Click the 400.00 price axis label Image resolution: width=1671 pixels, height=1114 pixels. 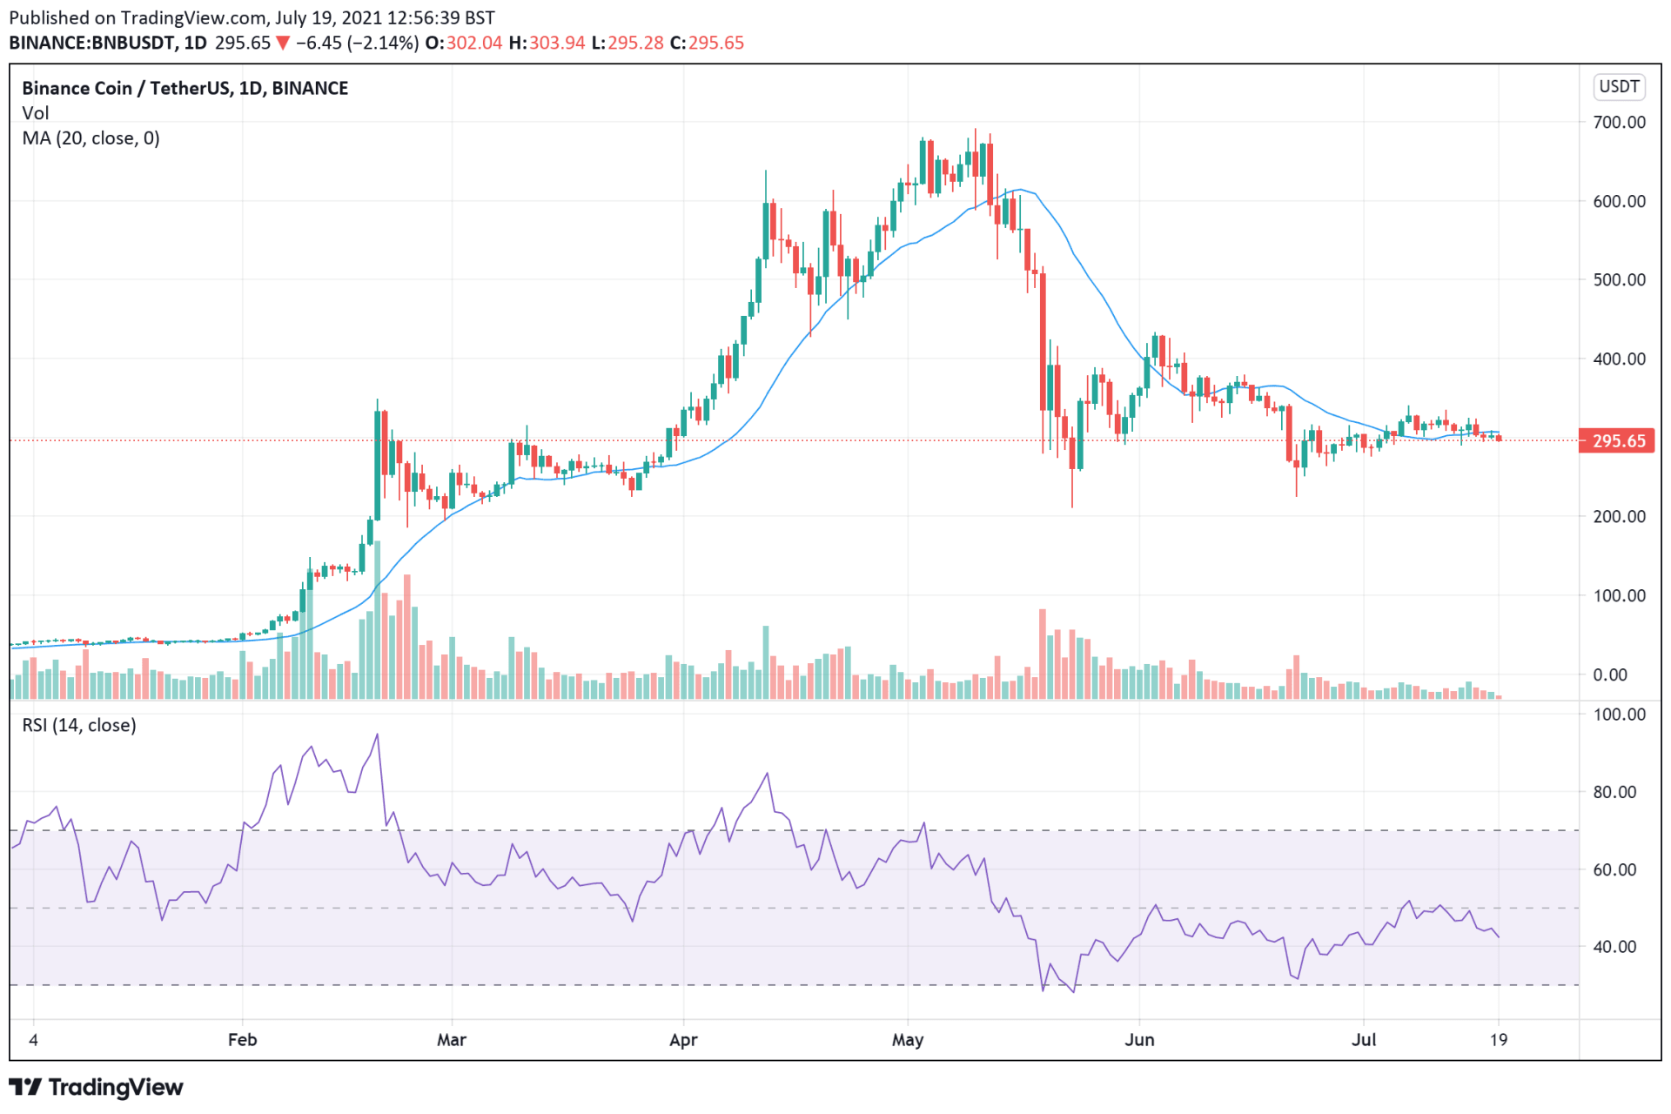click(x=1620, y=359)
